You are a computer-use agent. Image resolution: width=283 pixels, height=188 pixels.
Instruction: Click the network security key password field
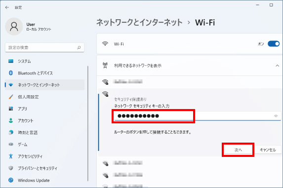click(x=198, y=116)
